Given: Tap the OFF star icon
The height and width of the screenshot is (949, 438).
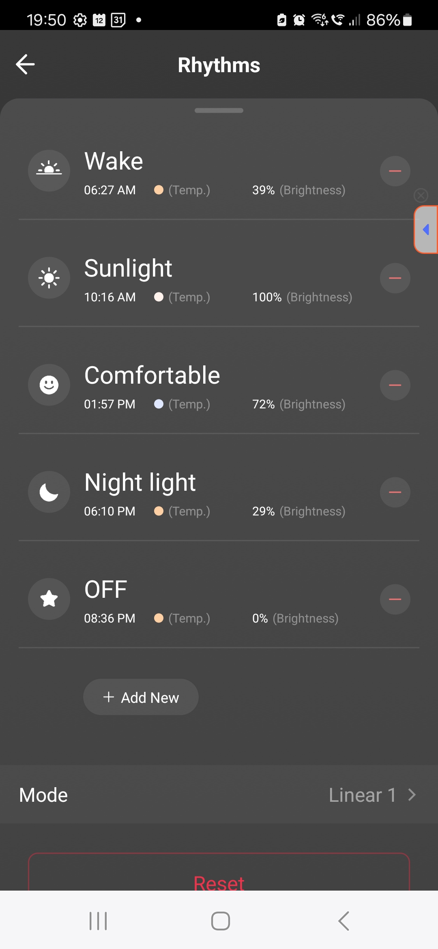Looking at the screenshot, I should click(x=49, y=599).
